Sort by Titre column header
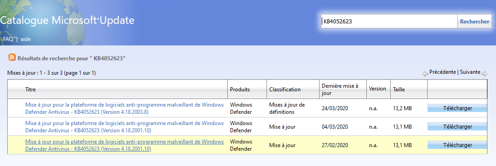496x166 pixels. click(30, 90)
